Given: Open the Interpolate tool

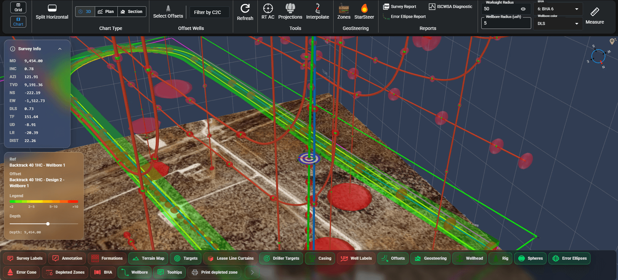Looking at the screenshot, I should pos(318,12).
